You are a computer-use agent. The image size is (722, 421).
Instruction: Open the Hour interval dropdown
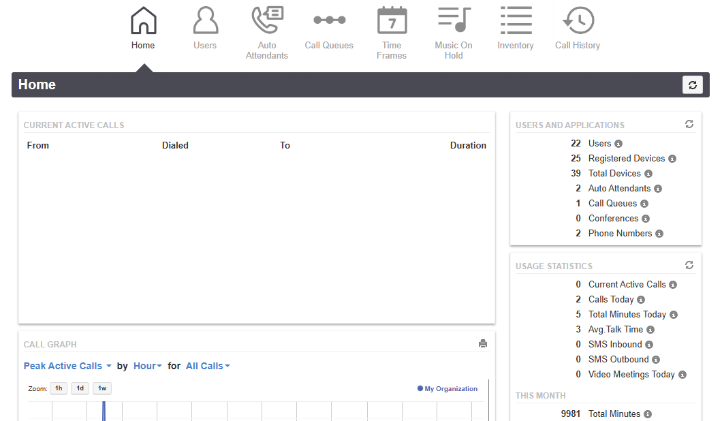pyautogui.click(x=148, y=366)
